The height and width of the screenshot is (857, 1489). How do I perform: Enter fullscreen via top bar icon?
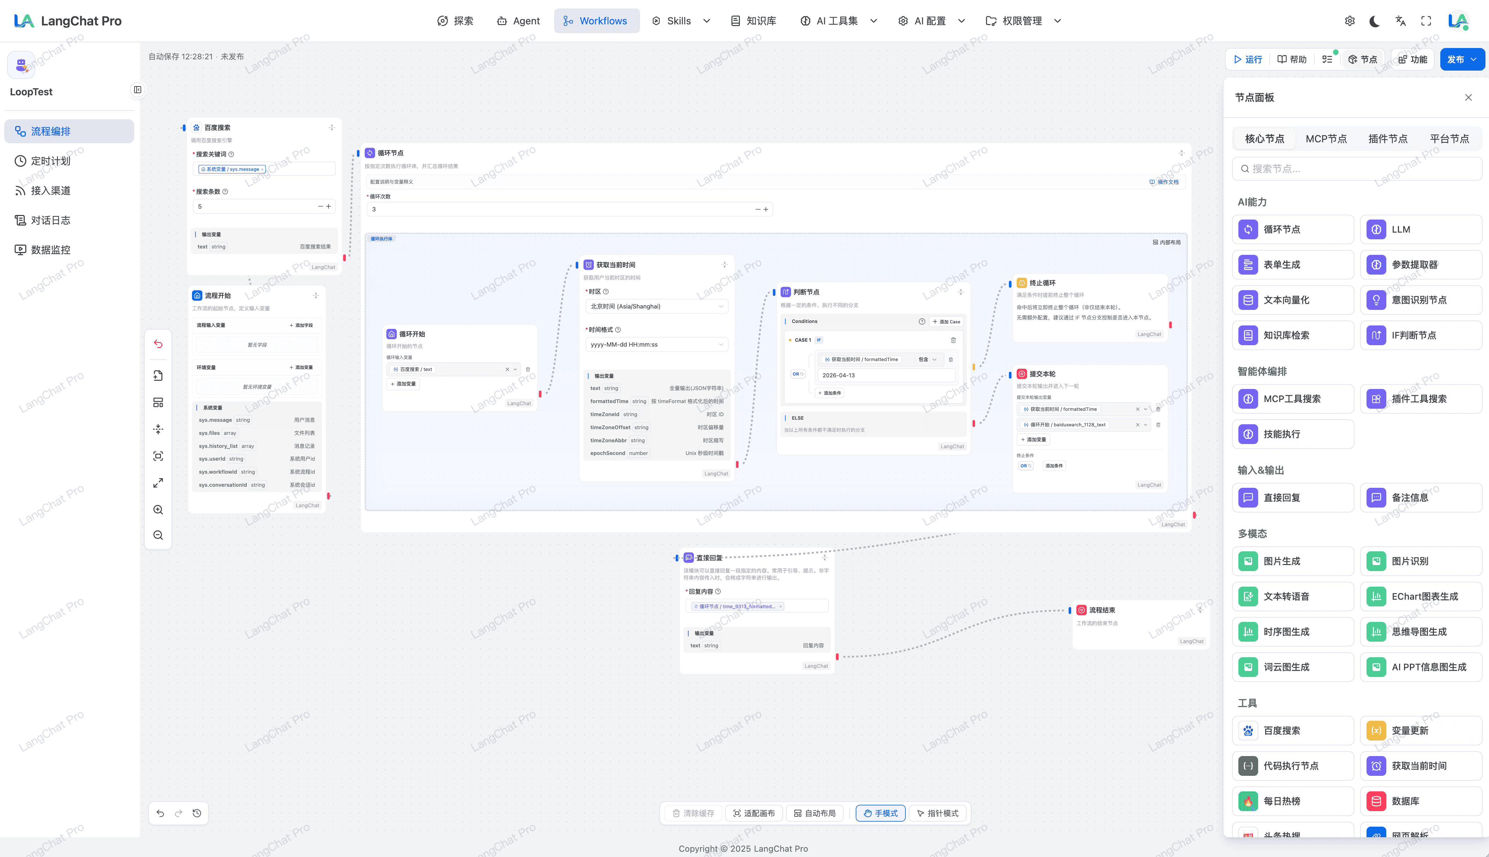1426,21
